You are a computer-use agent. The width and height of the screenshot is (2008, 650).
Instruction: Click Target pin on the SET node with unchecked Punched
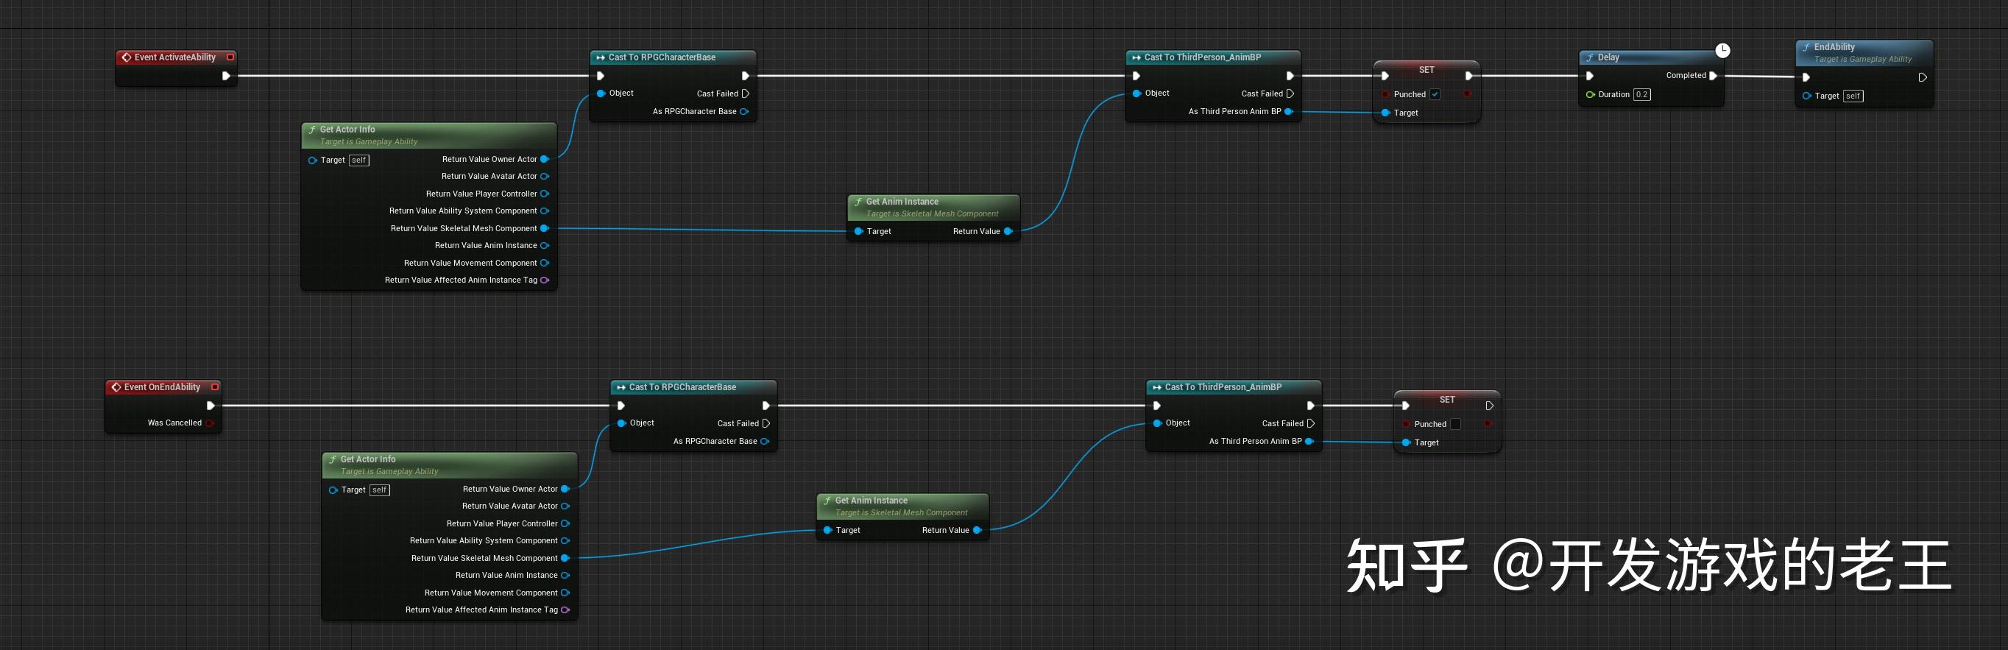(x=1405, y=442)
